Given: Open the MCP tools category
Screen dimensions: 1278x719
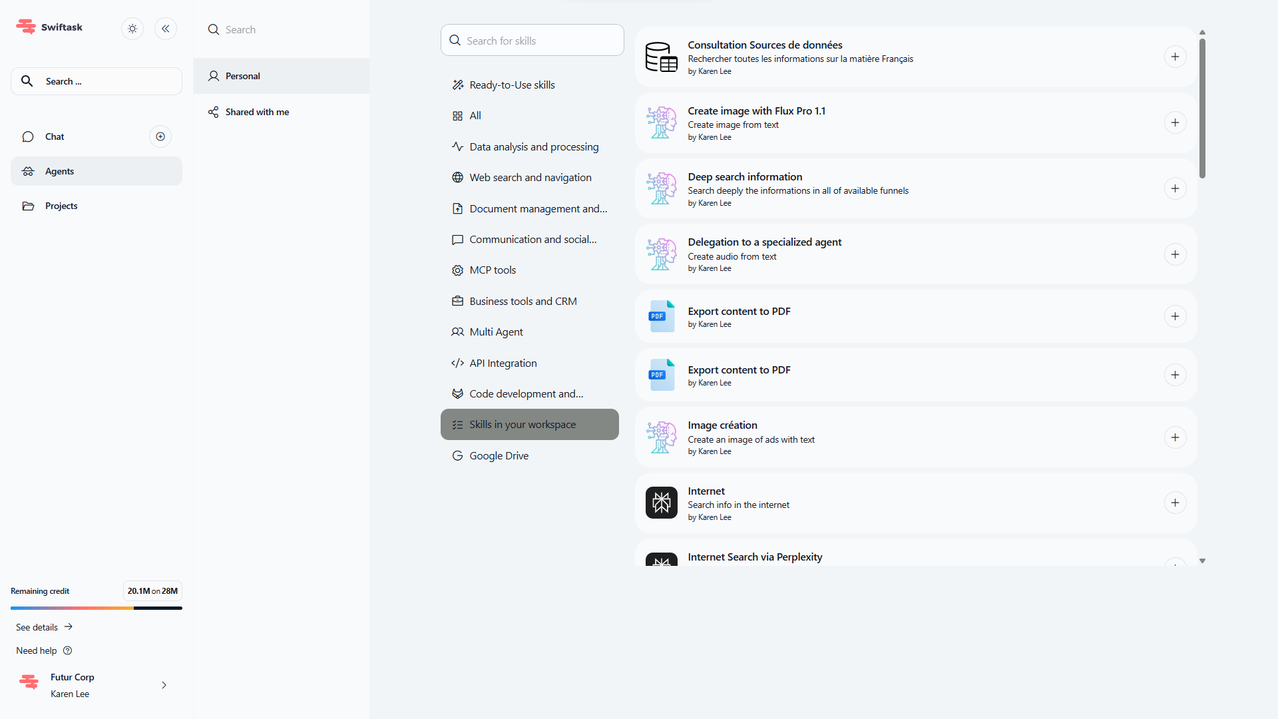Looking at the screenshot, I should click(493, 270).
